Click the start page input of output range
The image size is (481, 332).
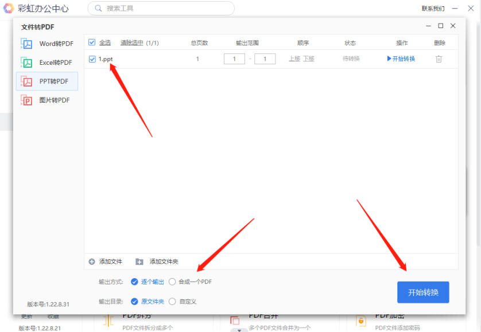(234, 58)
